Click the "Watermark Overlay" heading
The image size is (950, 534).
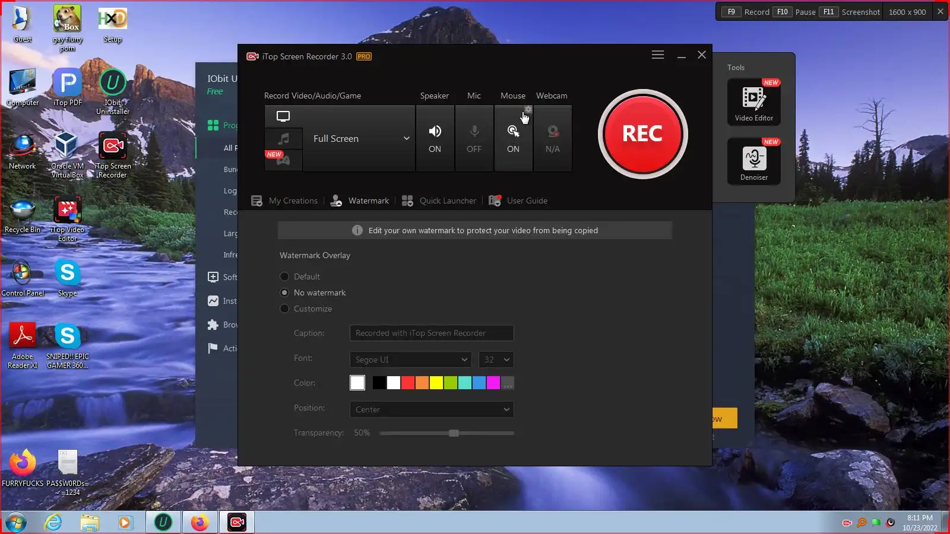coord(315,255)
